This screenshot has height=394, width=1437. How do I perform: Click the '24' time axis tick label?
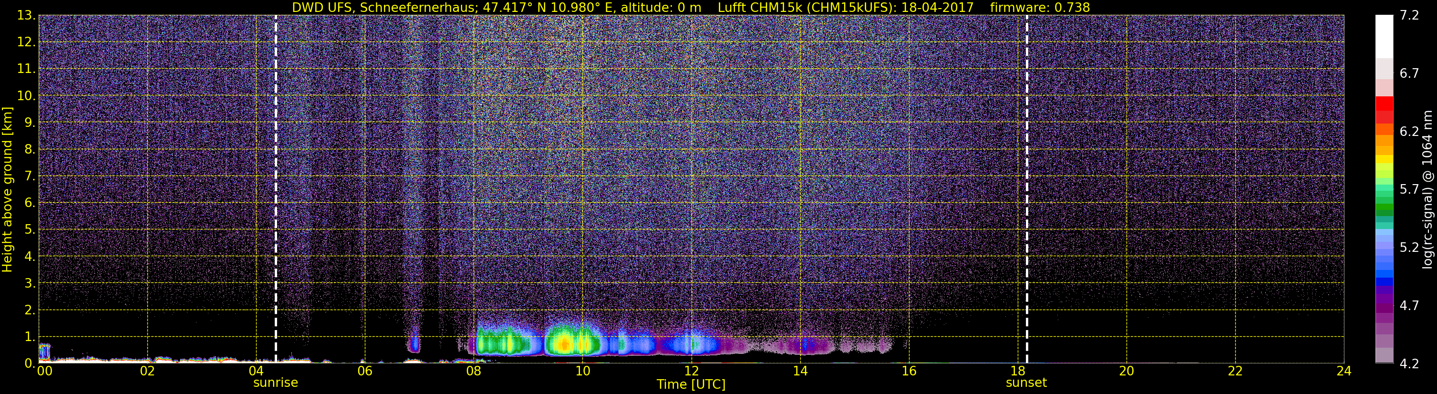(1344, 371)
